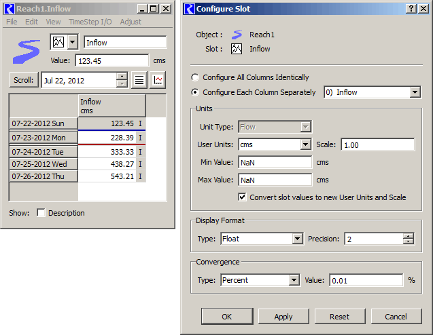Select row header 07-24-2012 Tue
Screen dimensions: 433x335
pyautogui.click(x=44, y=152)
